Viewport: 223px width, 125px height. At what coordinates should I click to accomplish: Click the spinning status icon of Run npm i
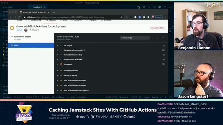(x=61, y=64)
